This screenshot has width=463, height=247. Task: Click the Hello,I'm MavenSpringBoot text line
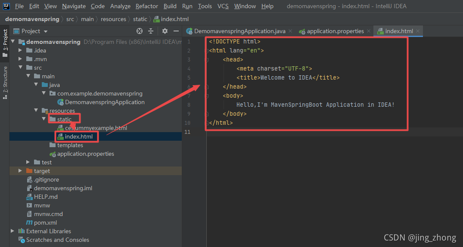click(x=315, y=105)
